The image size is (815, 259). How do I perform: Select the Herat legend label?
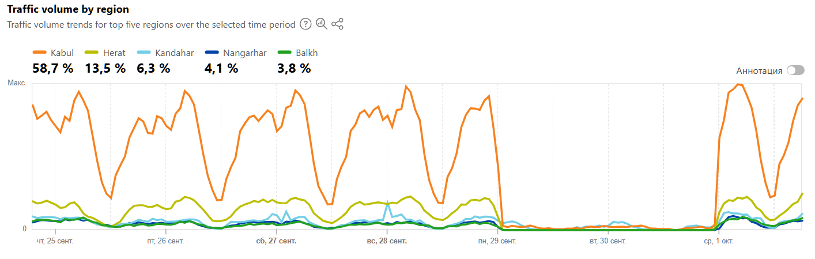tap(115, 53)
